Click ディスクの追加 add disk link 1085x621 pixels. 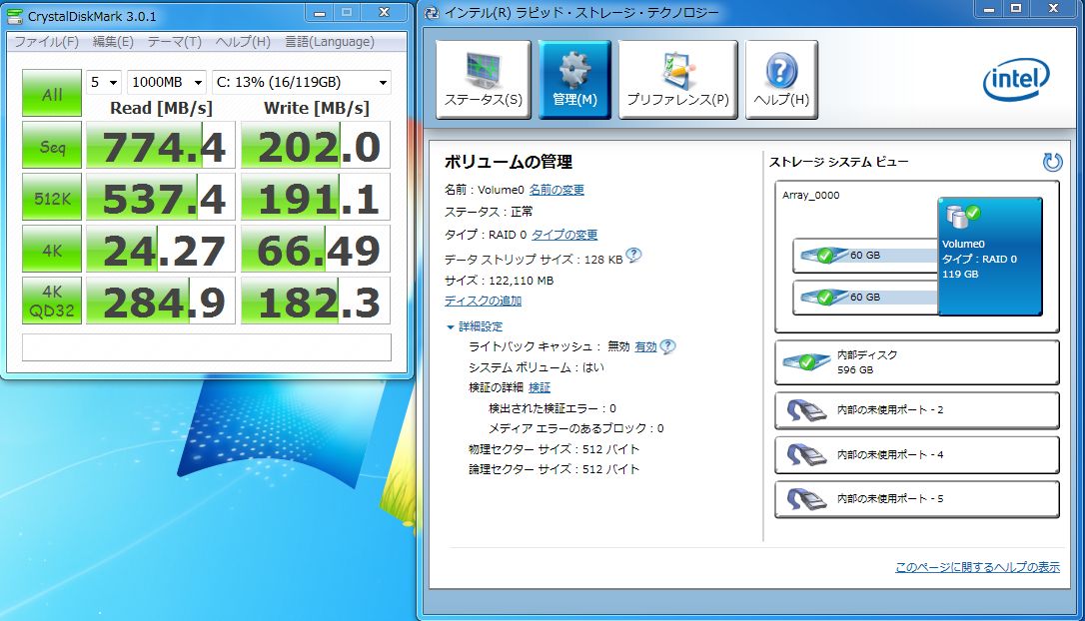pos(483,301)
